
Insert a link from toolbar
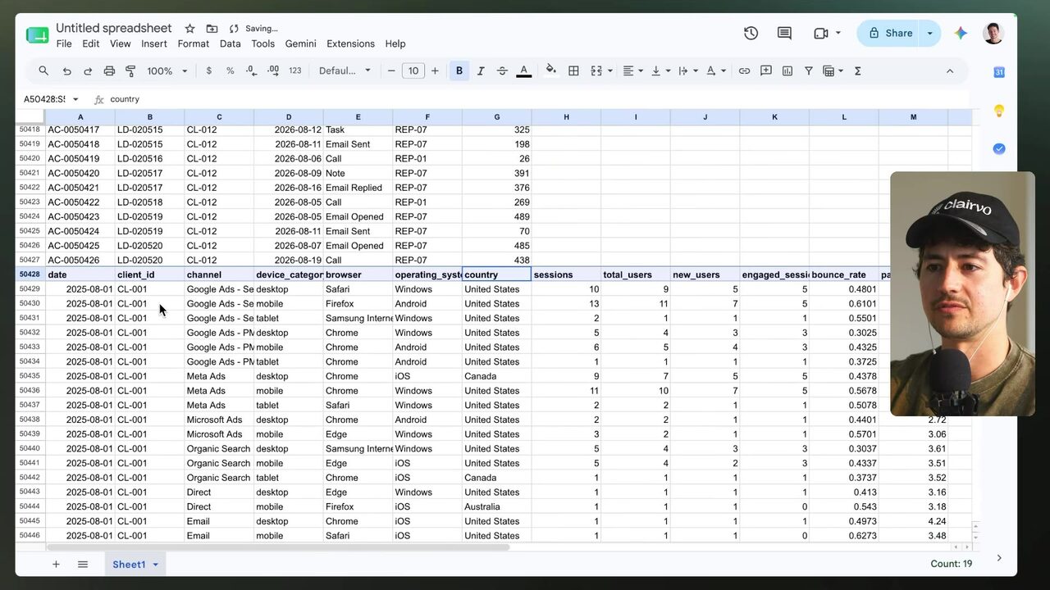pos(744,71)
